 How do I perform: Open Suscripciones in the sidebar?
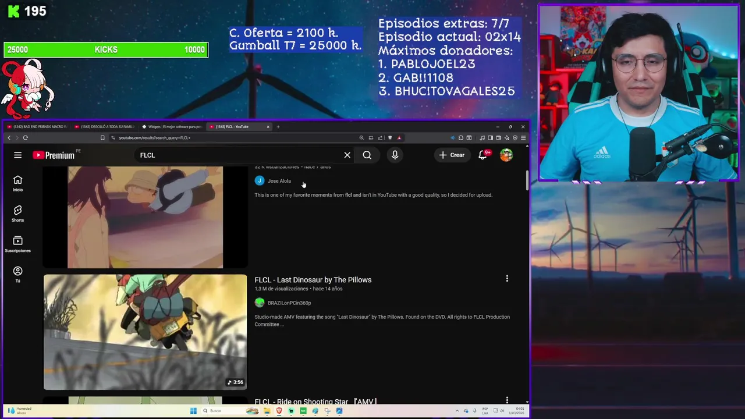click(x=17, y=244)
